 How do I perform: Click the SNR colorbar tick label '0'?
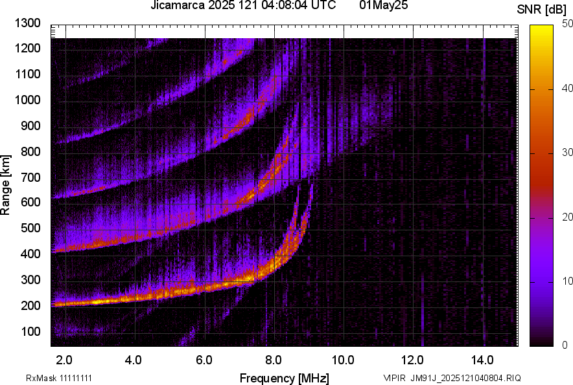[565, 345]
